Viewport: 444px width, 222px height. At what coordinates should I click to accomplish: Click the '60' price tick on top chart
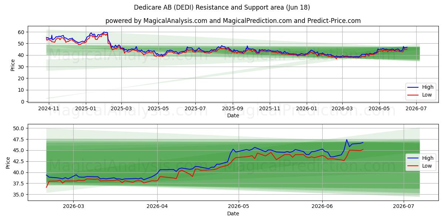pyautogui.click(x=21, y=32)
